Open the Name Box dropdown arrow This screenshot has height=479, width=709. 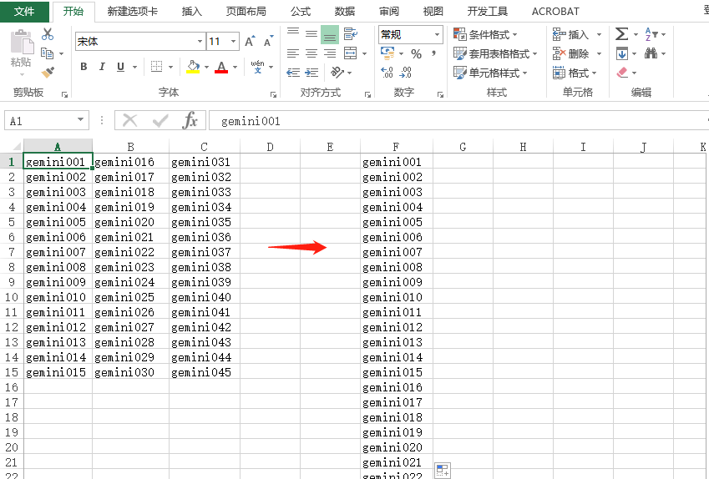tap(80, 121)
